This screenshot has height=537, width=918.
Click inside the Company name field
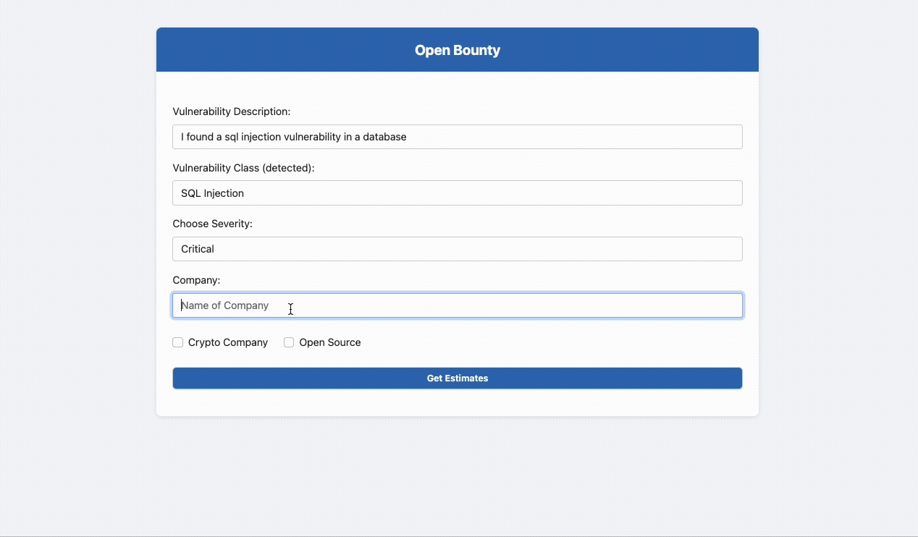[x=457, y=305]
